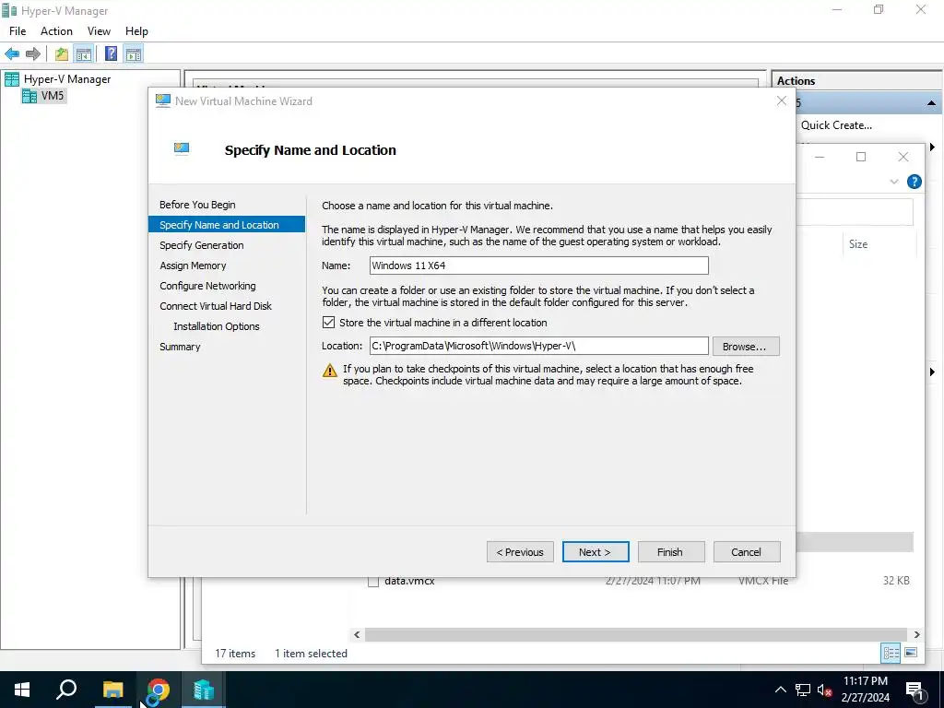Click into the Name text field
The height and width of the screenshot is (708, 944).
pyautogui.click(x=538, y=265)
